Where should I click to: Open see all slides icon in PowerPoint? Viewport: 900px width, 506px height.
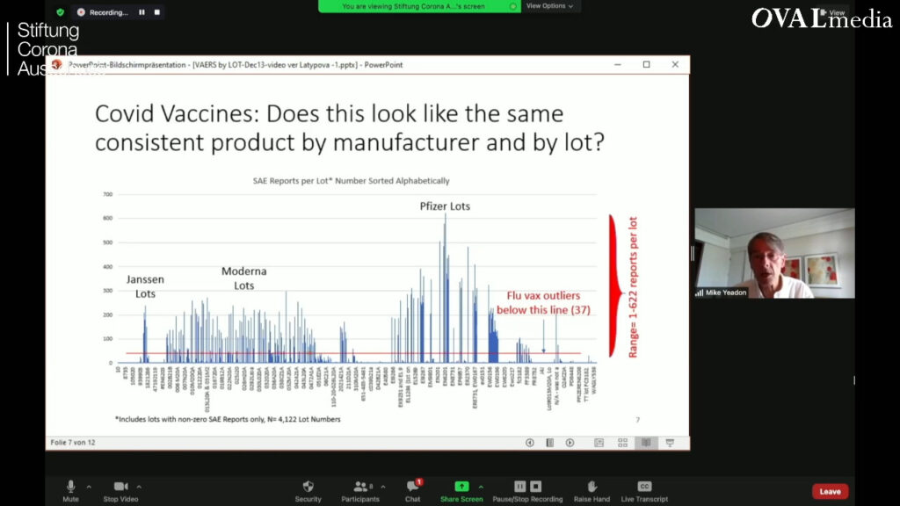tap(550, 443)
